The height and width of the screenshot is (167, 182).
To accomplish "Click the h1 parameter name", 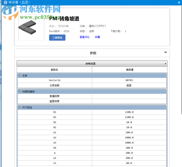I will [55, 163].
